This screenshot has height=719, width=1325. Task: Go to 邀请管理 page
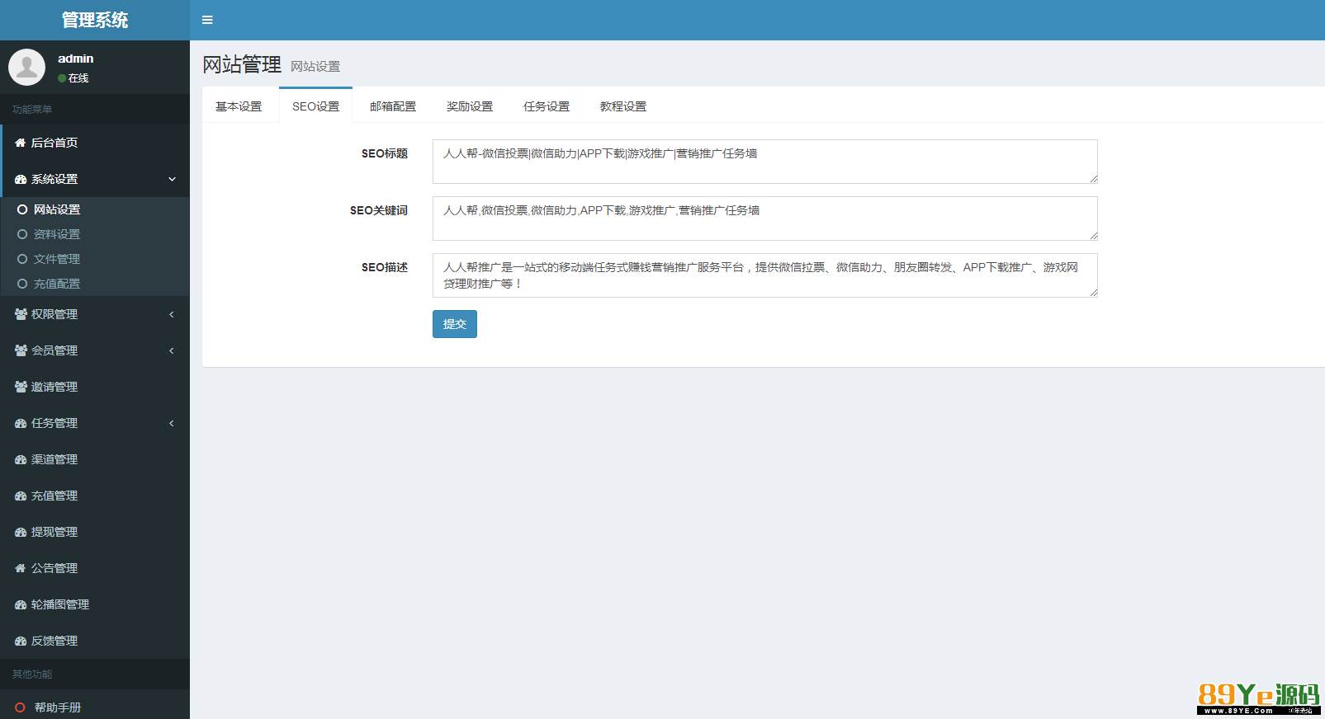tap(95, 387)
